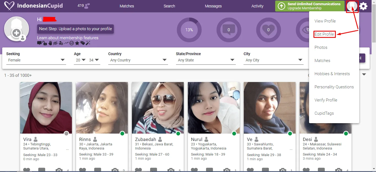Click the vertical scrollbar down arrow
The height and width of the screenshot is (172, 376).
click(x=374, y=169)
